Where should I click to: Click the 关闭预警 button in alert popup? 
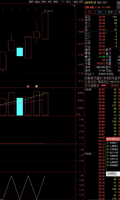click(x=112, y=174)
